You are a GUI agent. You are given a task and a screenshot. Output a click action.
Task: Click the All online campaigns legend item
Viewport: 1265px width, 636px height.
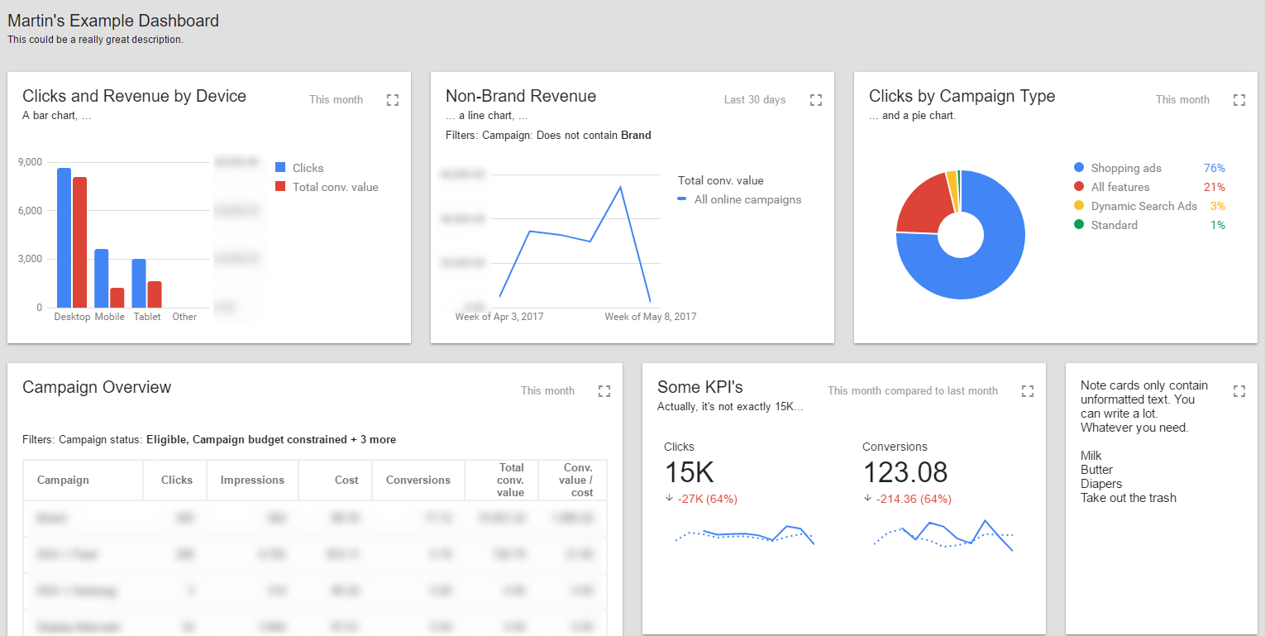tap(747, 199)
